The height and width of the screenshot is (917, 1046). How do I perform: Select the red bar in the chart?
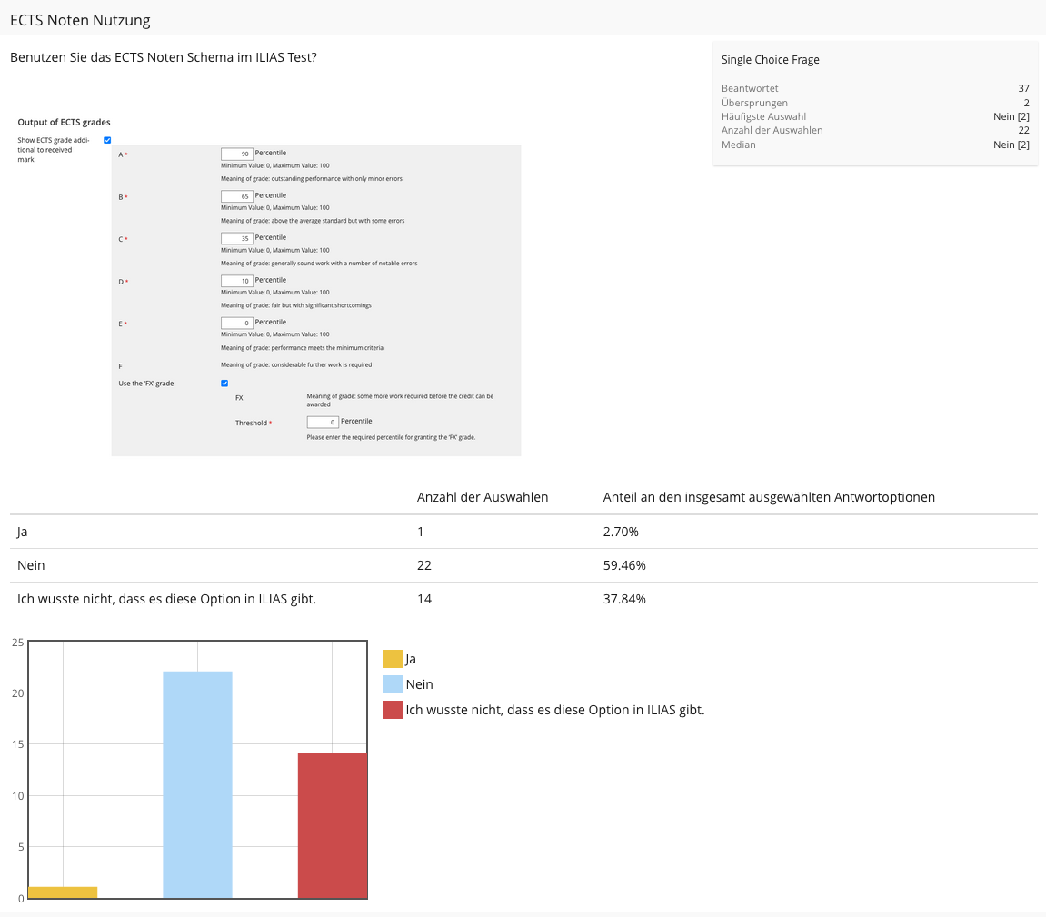333,825
